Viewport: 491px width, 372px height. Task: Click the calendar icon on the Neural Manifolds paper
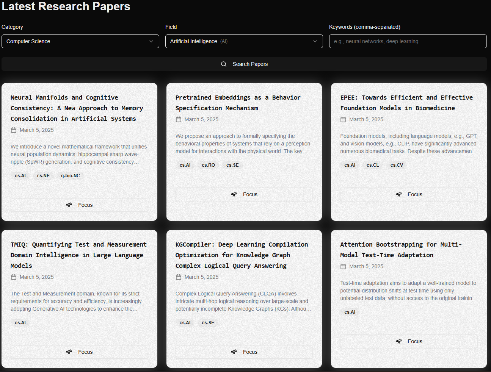(x=13, y=130)
